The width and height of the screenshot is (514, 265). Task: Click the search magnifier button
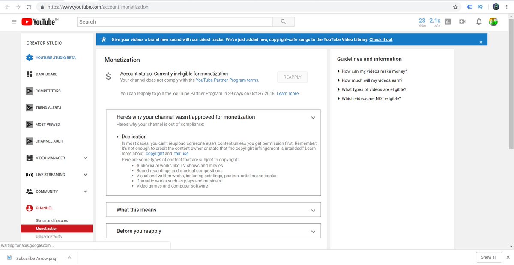coord(283,21)
